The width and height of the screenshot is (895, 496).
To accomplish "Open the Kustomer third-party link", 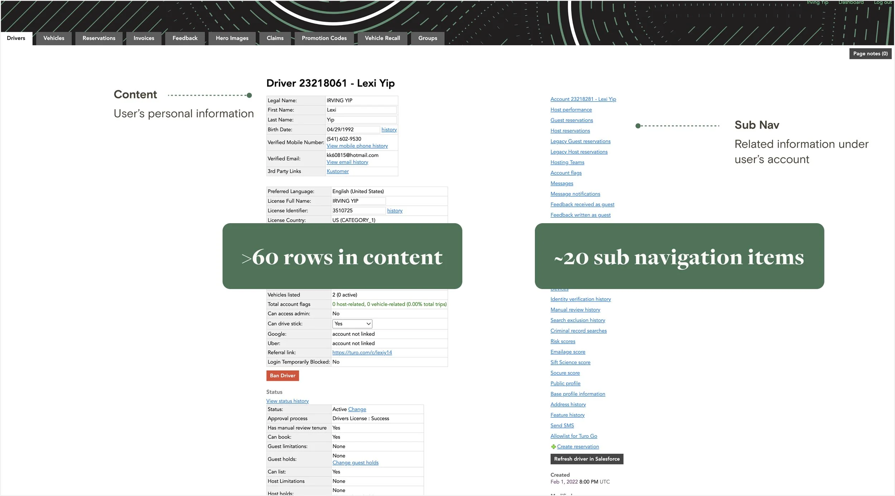I will [x=337, y=171].
